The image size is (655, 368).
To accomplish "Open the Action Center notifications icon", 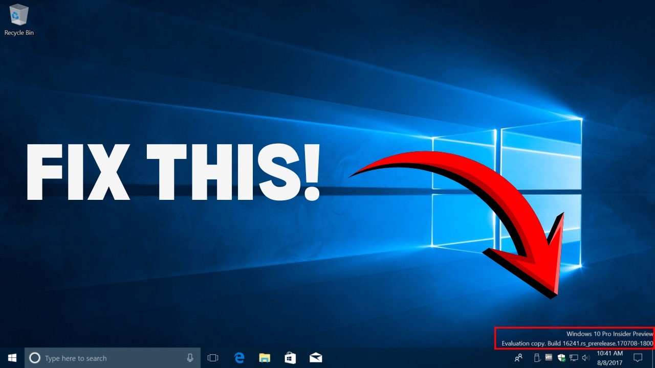I will 638,358.
